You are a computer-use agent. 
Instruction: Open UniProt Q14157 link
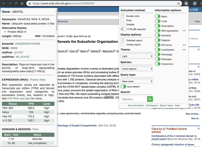(x=19, y=52)
